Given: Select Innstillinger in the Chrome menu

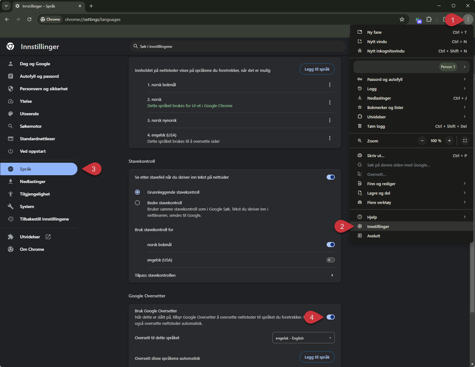Looking at the screenshot, I should click(412, 226).
